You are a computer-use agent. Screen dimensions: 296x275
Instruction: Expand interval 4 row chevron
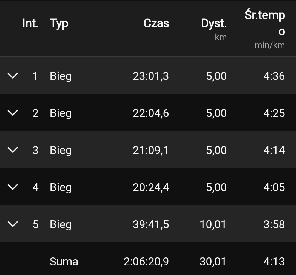click(13, 187)
